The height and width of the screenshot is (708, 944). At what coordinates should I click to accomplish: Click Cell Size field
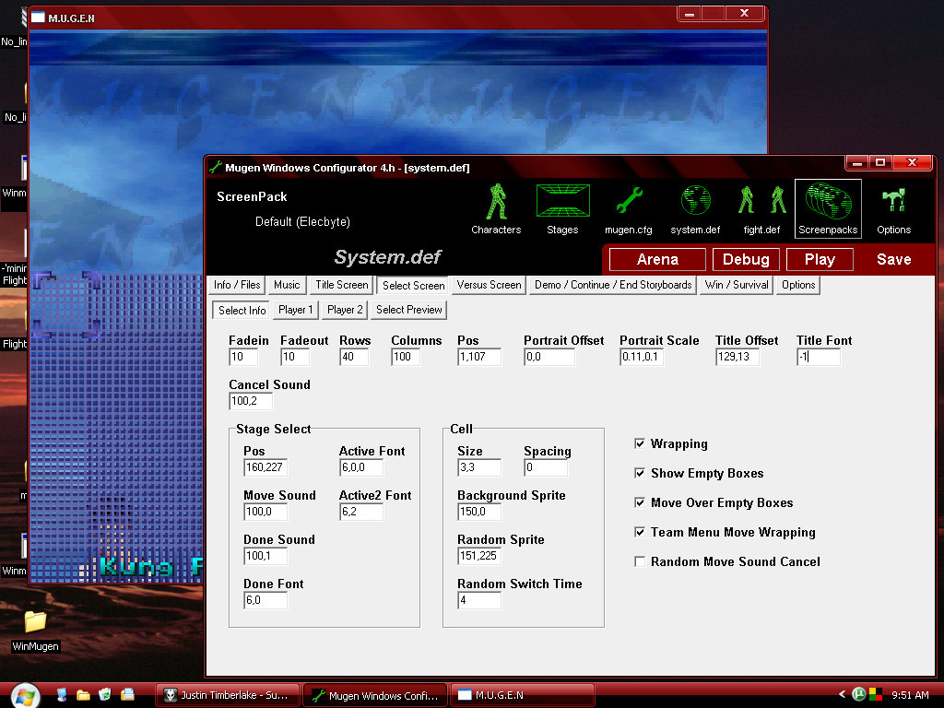coord(479,467)
